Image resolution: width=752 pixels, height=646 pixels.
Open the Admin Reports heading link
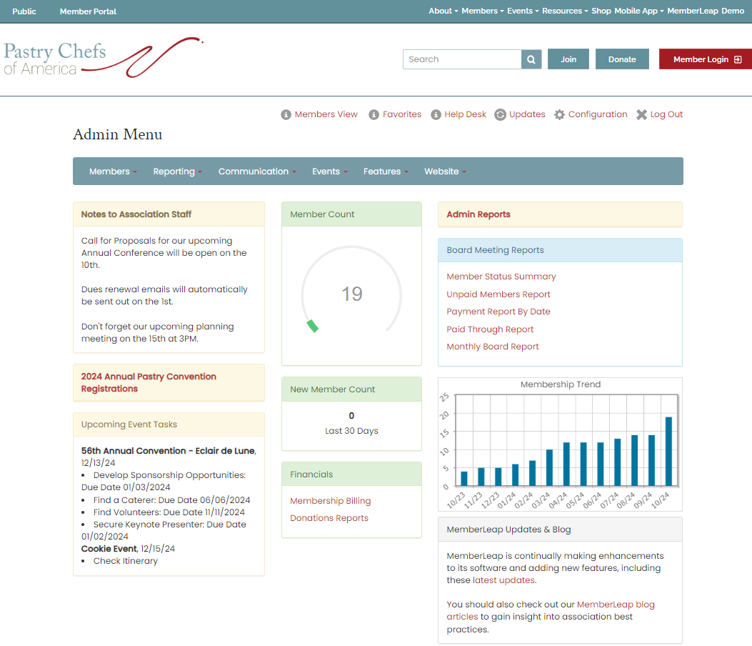click(x=478, y=214)
